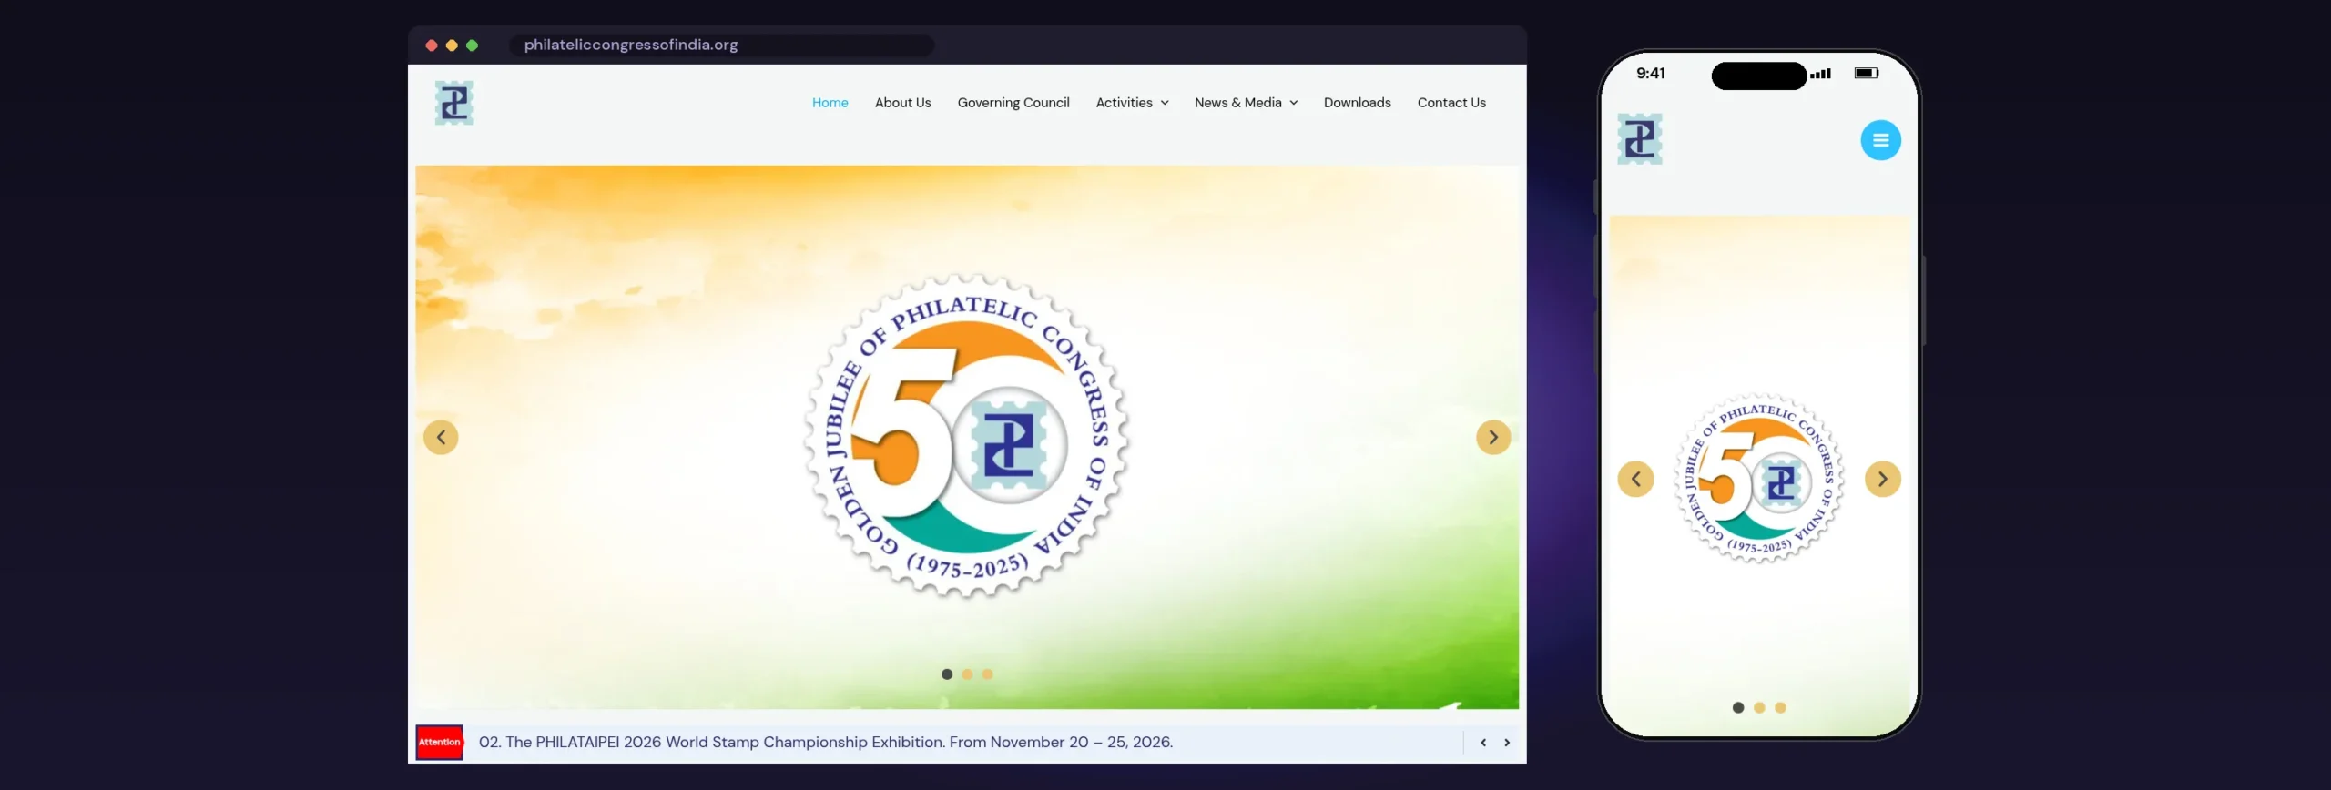This screenshot has height=790, width=2331.
Task: Select second desktop carousel dot
Action: coord(967,674)
